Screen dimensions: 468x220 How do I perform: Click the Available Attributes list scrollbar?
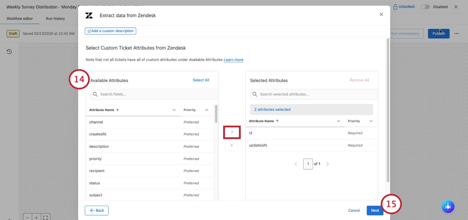[216, 114]
